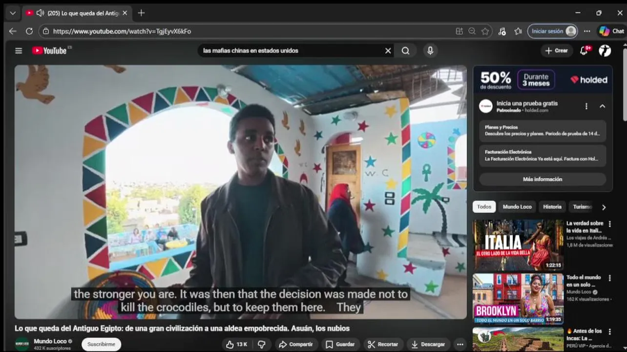Open options menu for Italia video
The width and height of the screenshot is (627, 352).
[x=609, y=224]
